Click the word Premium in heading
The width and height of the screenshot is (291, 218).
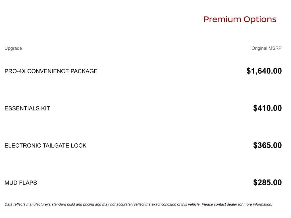(222, 20)
